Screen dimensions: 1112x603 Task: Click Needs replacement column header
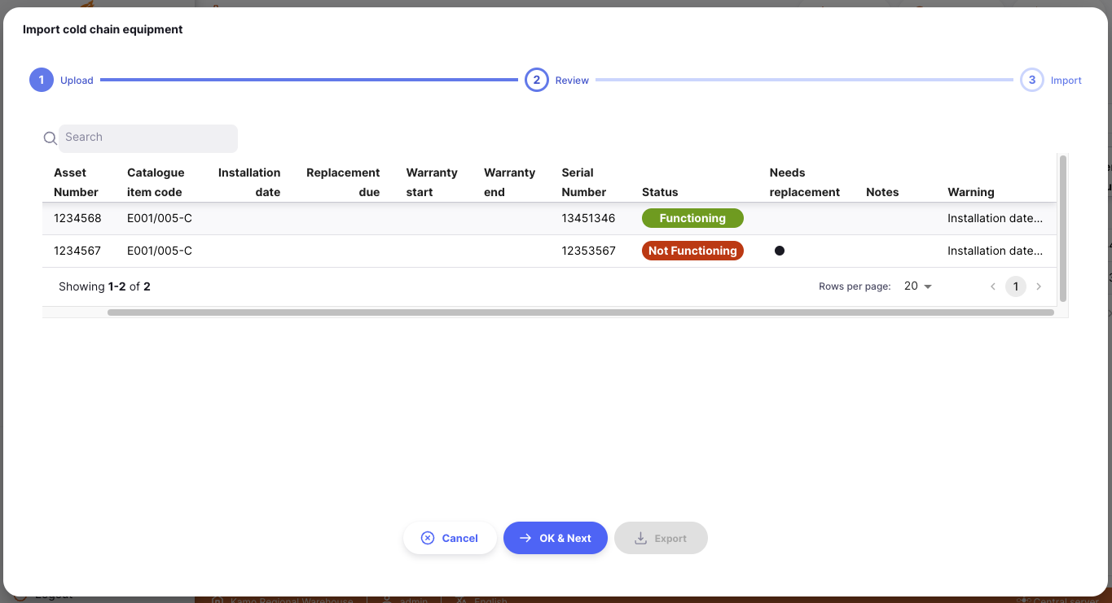coord(804,182)
